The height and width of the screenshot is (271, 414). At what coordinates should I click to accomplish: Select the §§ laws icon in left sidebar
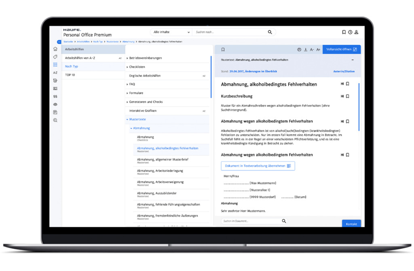tap(55, 97)
